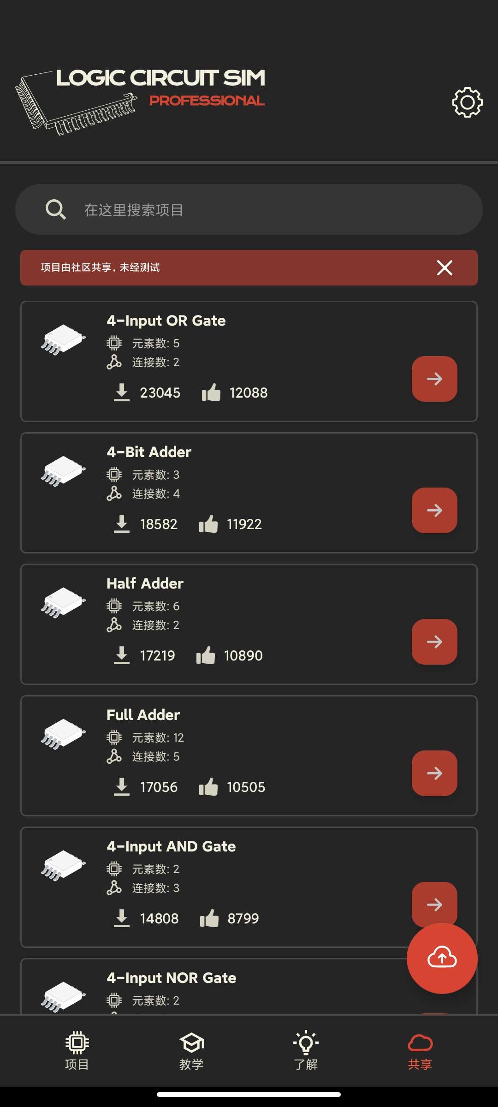
Task: Open the 4-Bit Adder arrow button
Action: (x=434, y=510)
